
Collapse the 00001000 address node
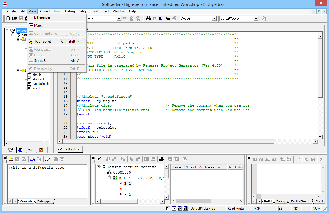(104, 172)
